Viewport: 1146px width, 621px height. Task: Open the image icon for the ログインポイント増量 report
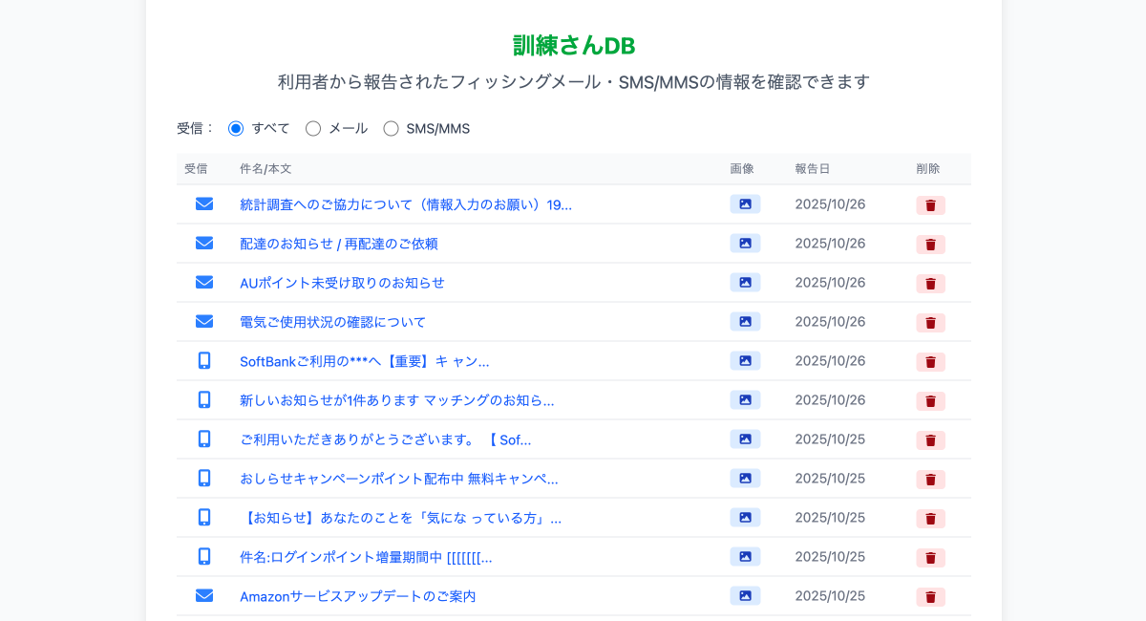[x=745, y=556]
